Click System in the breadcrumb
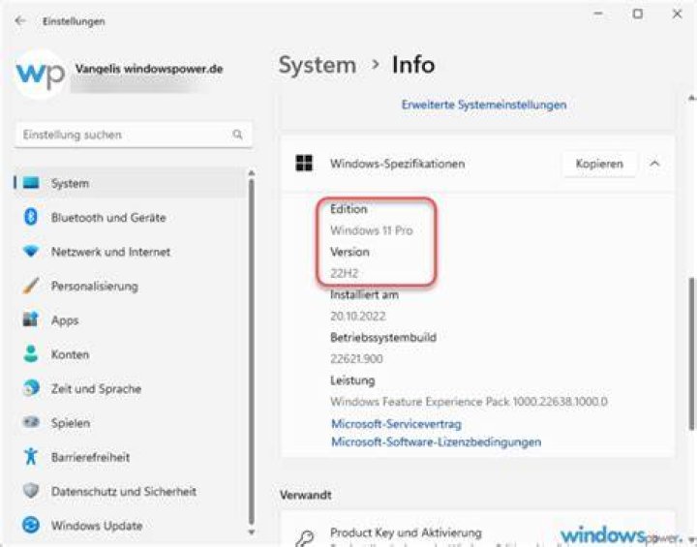Viewport: 697px width, 547px height. (317, 65)
